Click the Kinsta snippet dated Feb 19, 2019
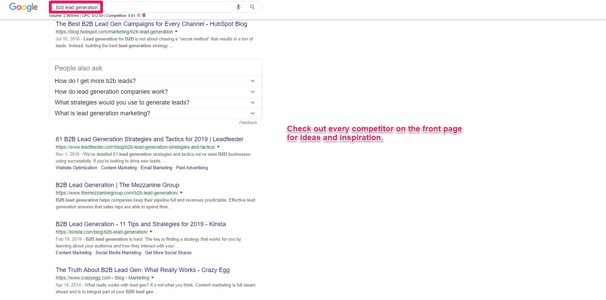The image size is (606, 300). coord(149,243)
